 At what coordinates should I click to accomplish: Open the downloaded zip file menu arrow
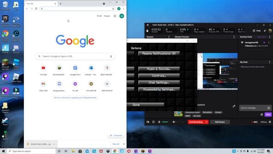(x=54, y=144)
